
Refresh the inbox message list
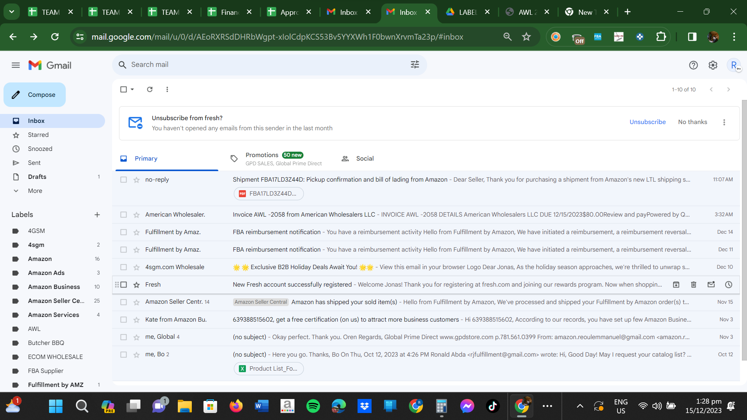click(150, 89)
